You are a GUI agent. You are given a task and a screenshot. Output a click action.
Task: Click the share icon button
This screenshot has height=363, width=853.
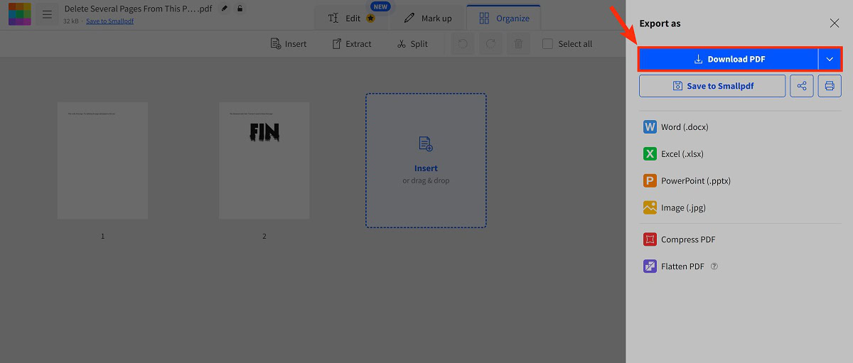tap(802, 86)
